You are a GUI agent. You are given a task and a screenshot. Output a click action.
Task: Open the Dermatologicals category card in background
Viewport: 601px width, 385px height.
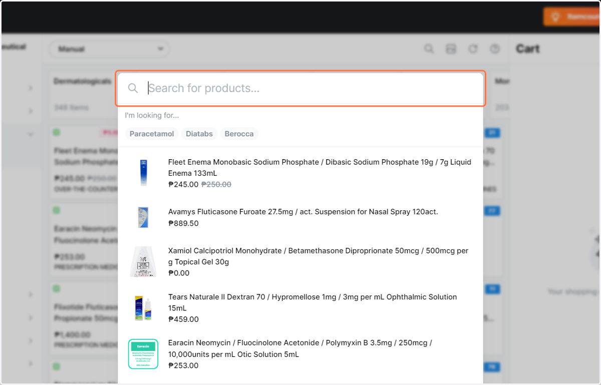pos(83,94)
